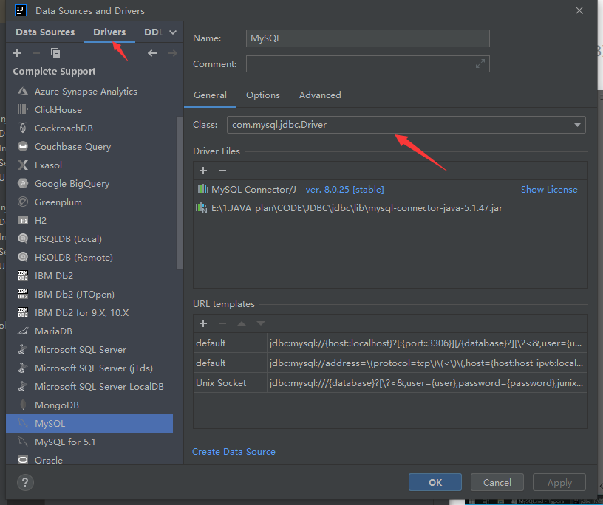Screen dimensions: 603x505
Task: Click the Cancel button
Action: click(497, 482)
